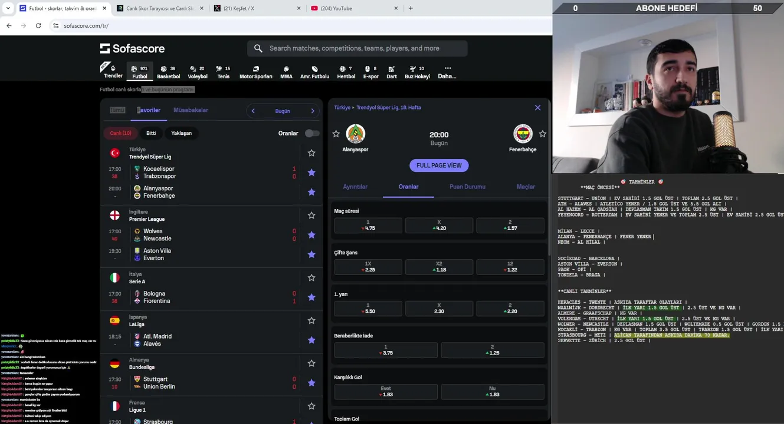Click the search magnifier icon
The image size is (784, 424).
[x=258, y=48]
